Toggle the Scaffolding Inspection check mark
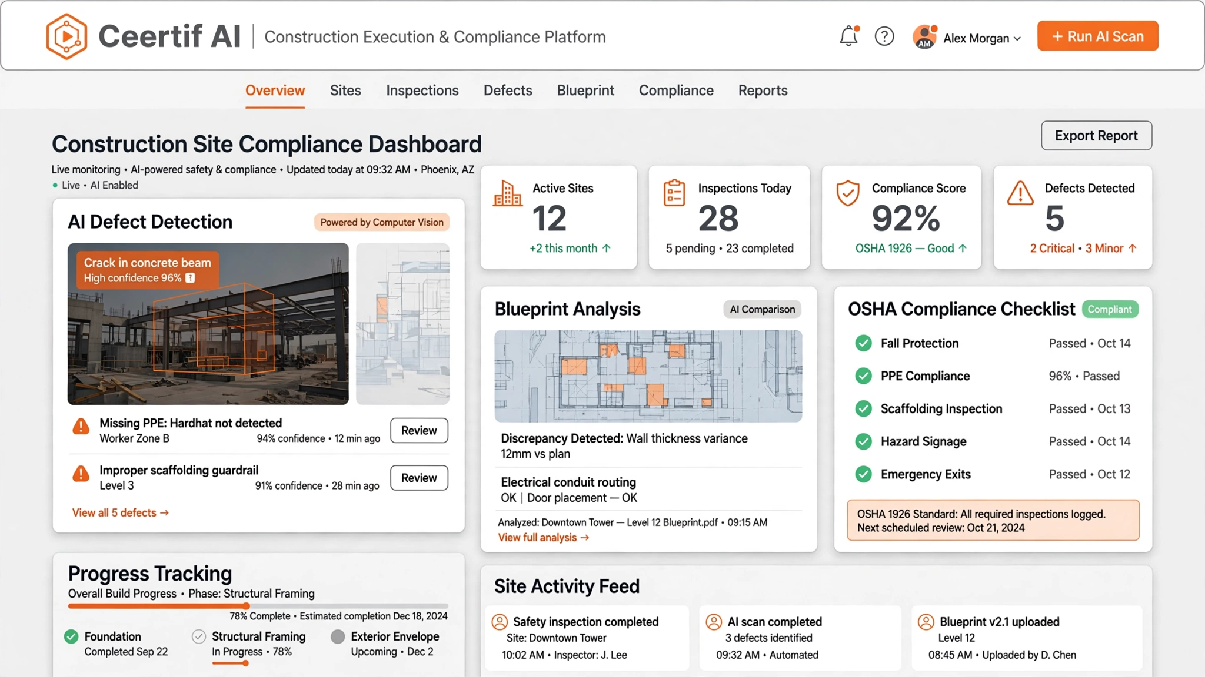The height and width of the screenshot is (677, 1205). coord(863,408)
